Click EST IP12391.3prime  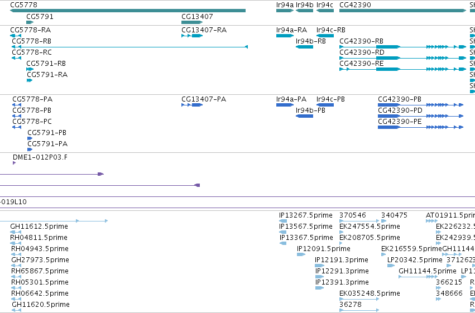(320, 288)
